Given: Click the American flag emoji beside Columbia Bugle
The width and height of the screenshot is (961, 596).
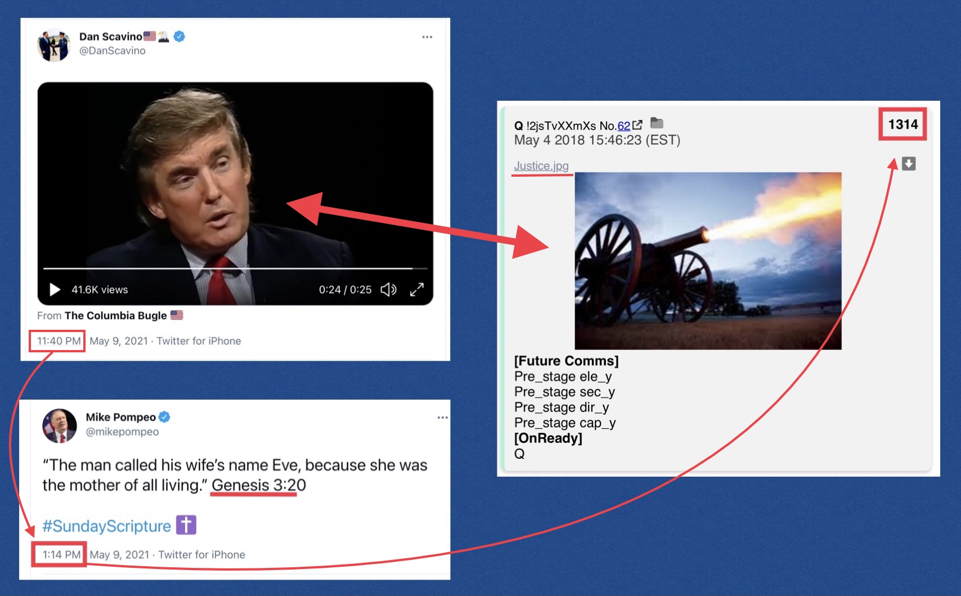Looking at the screenshot, I should click(177, 315).
